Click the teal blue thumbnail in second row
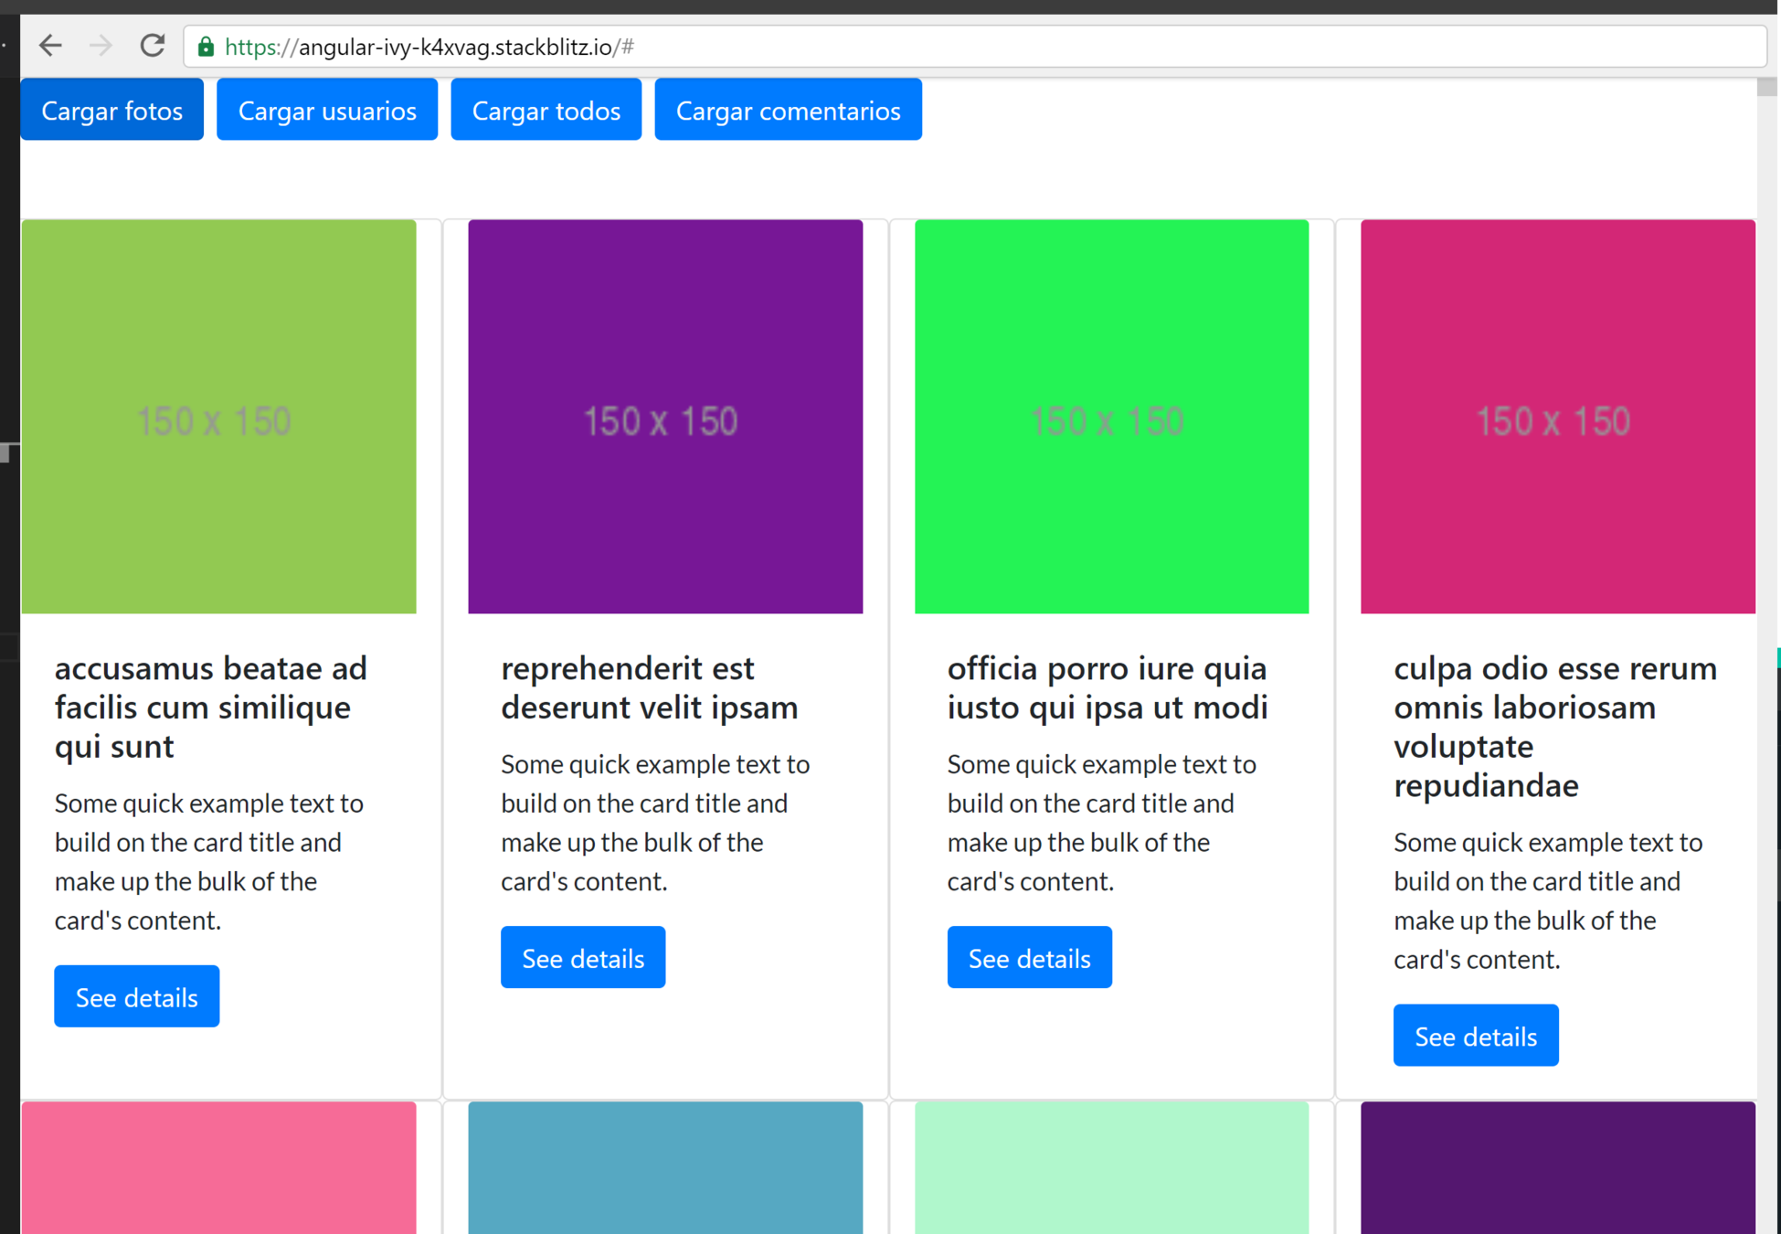Viewport: 1781px width, 1234px height. (x=664, y=1167)
